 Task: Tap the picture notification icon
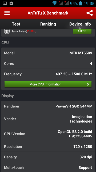(5, 3)
